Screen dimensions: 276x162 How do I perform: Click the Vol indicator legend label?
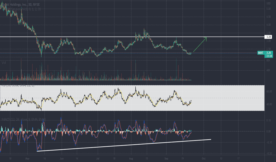(4, 62)
